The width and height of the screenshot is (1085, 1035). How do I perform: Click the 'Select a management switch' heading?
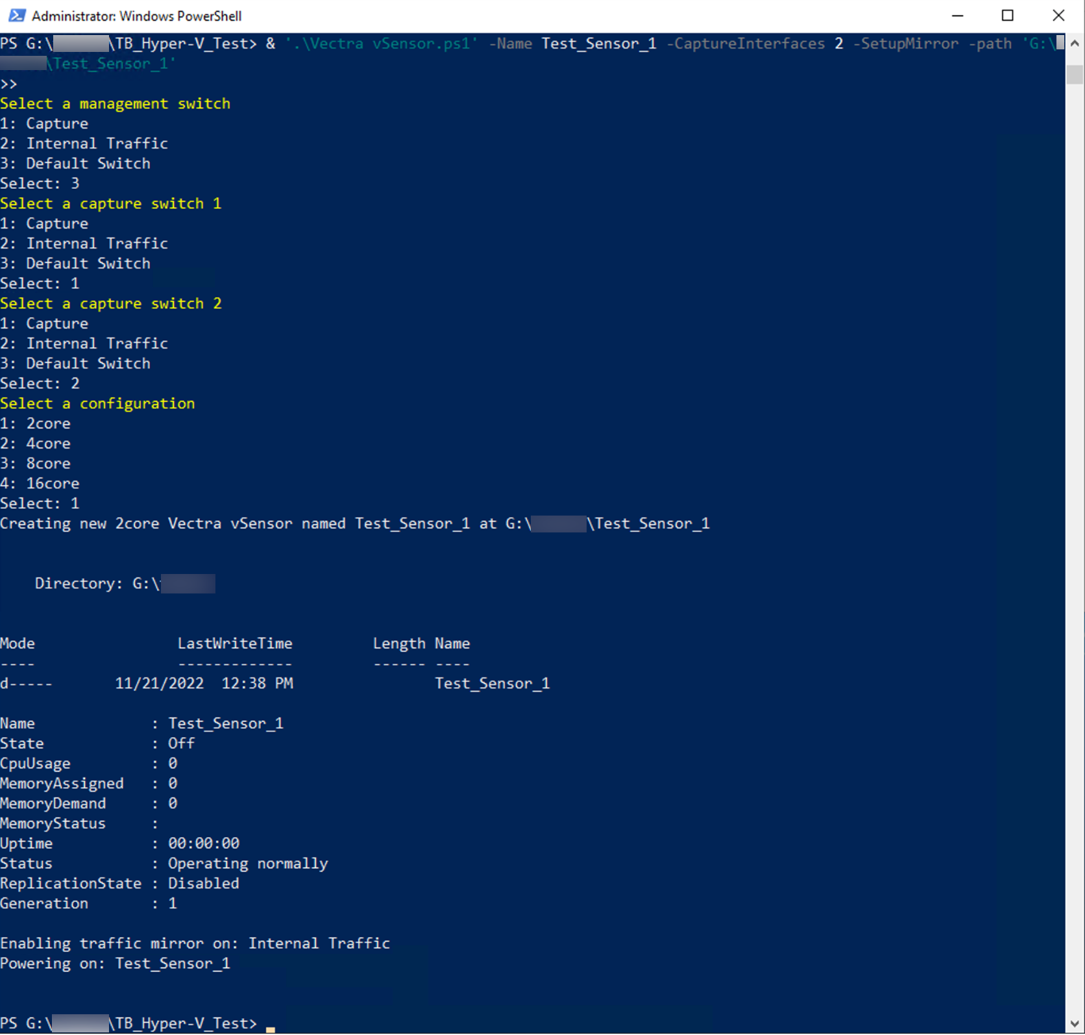(x=115, y=104)
